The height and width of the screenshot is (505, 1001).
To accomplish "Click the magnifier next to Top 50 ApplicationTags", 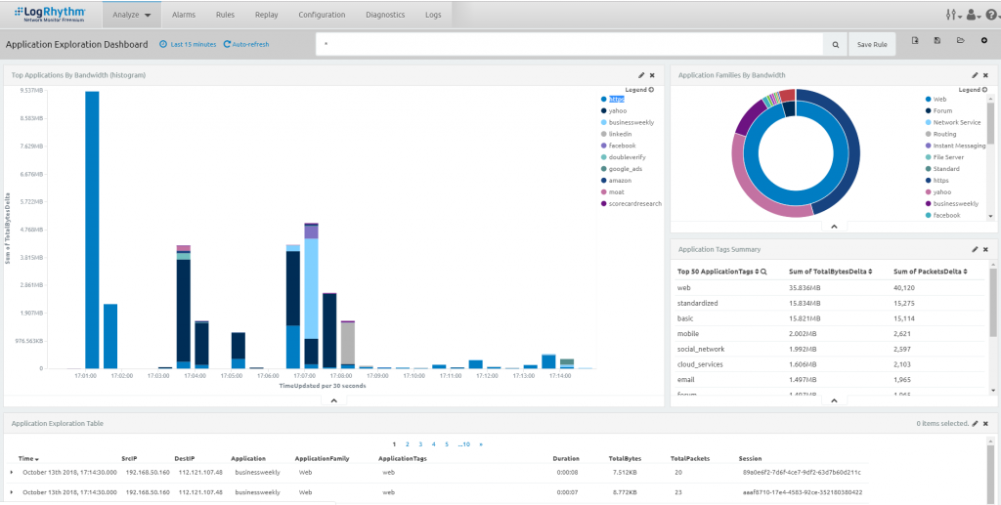I will pos(763,272).
